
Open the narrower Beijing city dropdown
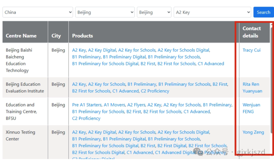tap(154, 12)
